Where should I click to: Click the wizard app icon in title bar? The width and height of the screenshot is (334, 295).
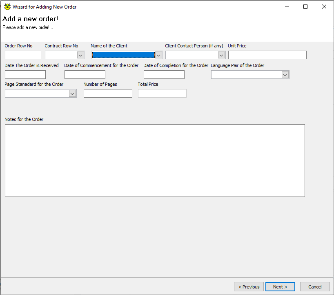[x=7, y=7]
